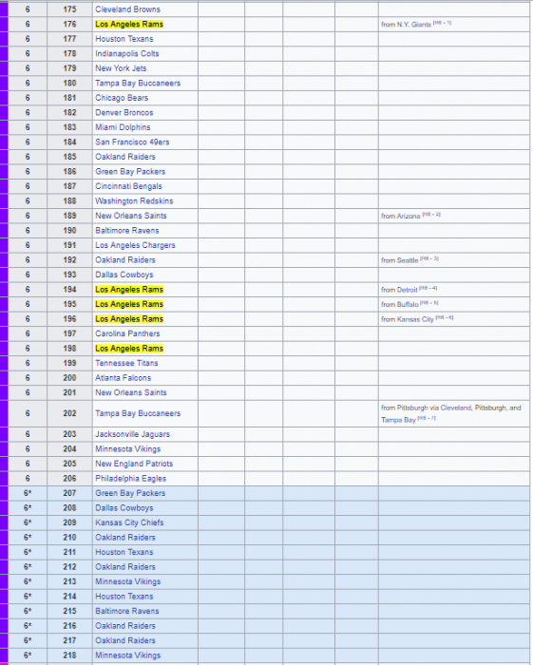Click pick number 197 cell
Image resolution: width=533 pixels, height=665 pixels.
[x=69, y=333]
